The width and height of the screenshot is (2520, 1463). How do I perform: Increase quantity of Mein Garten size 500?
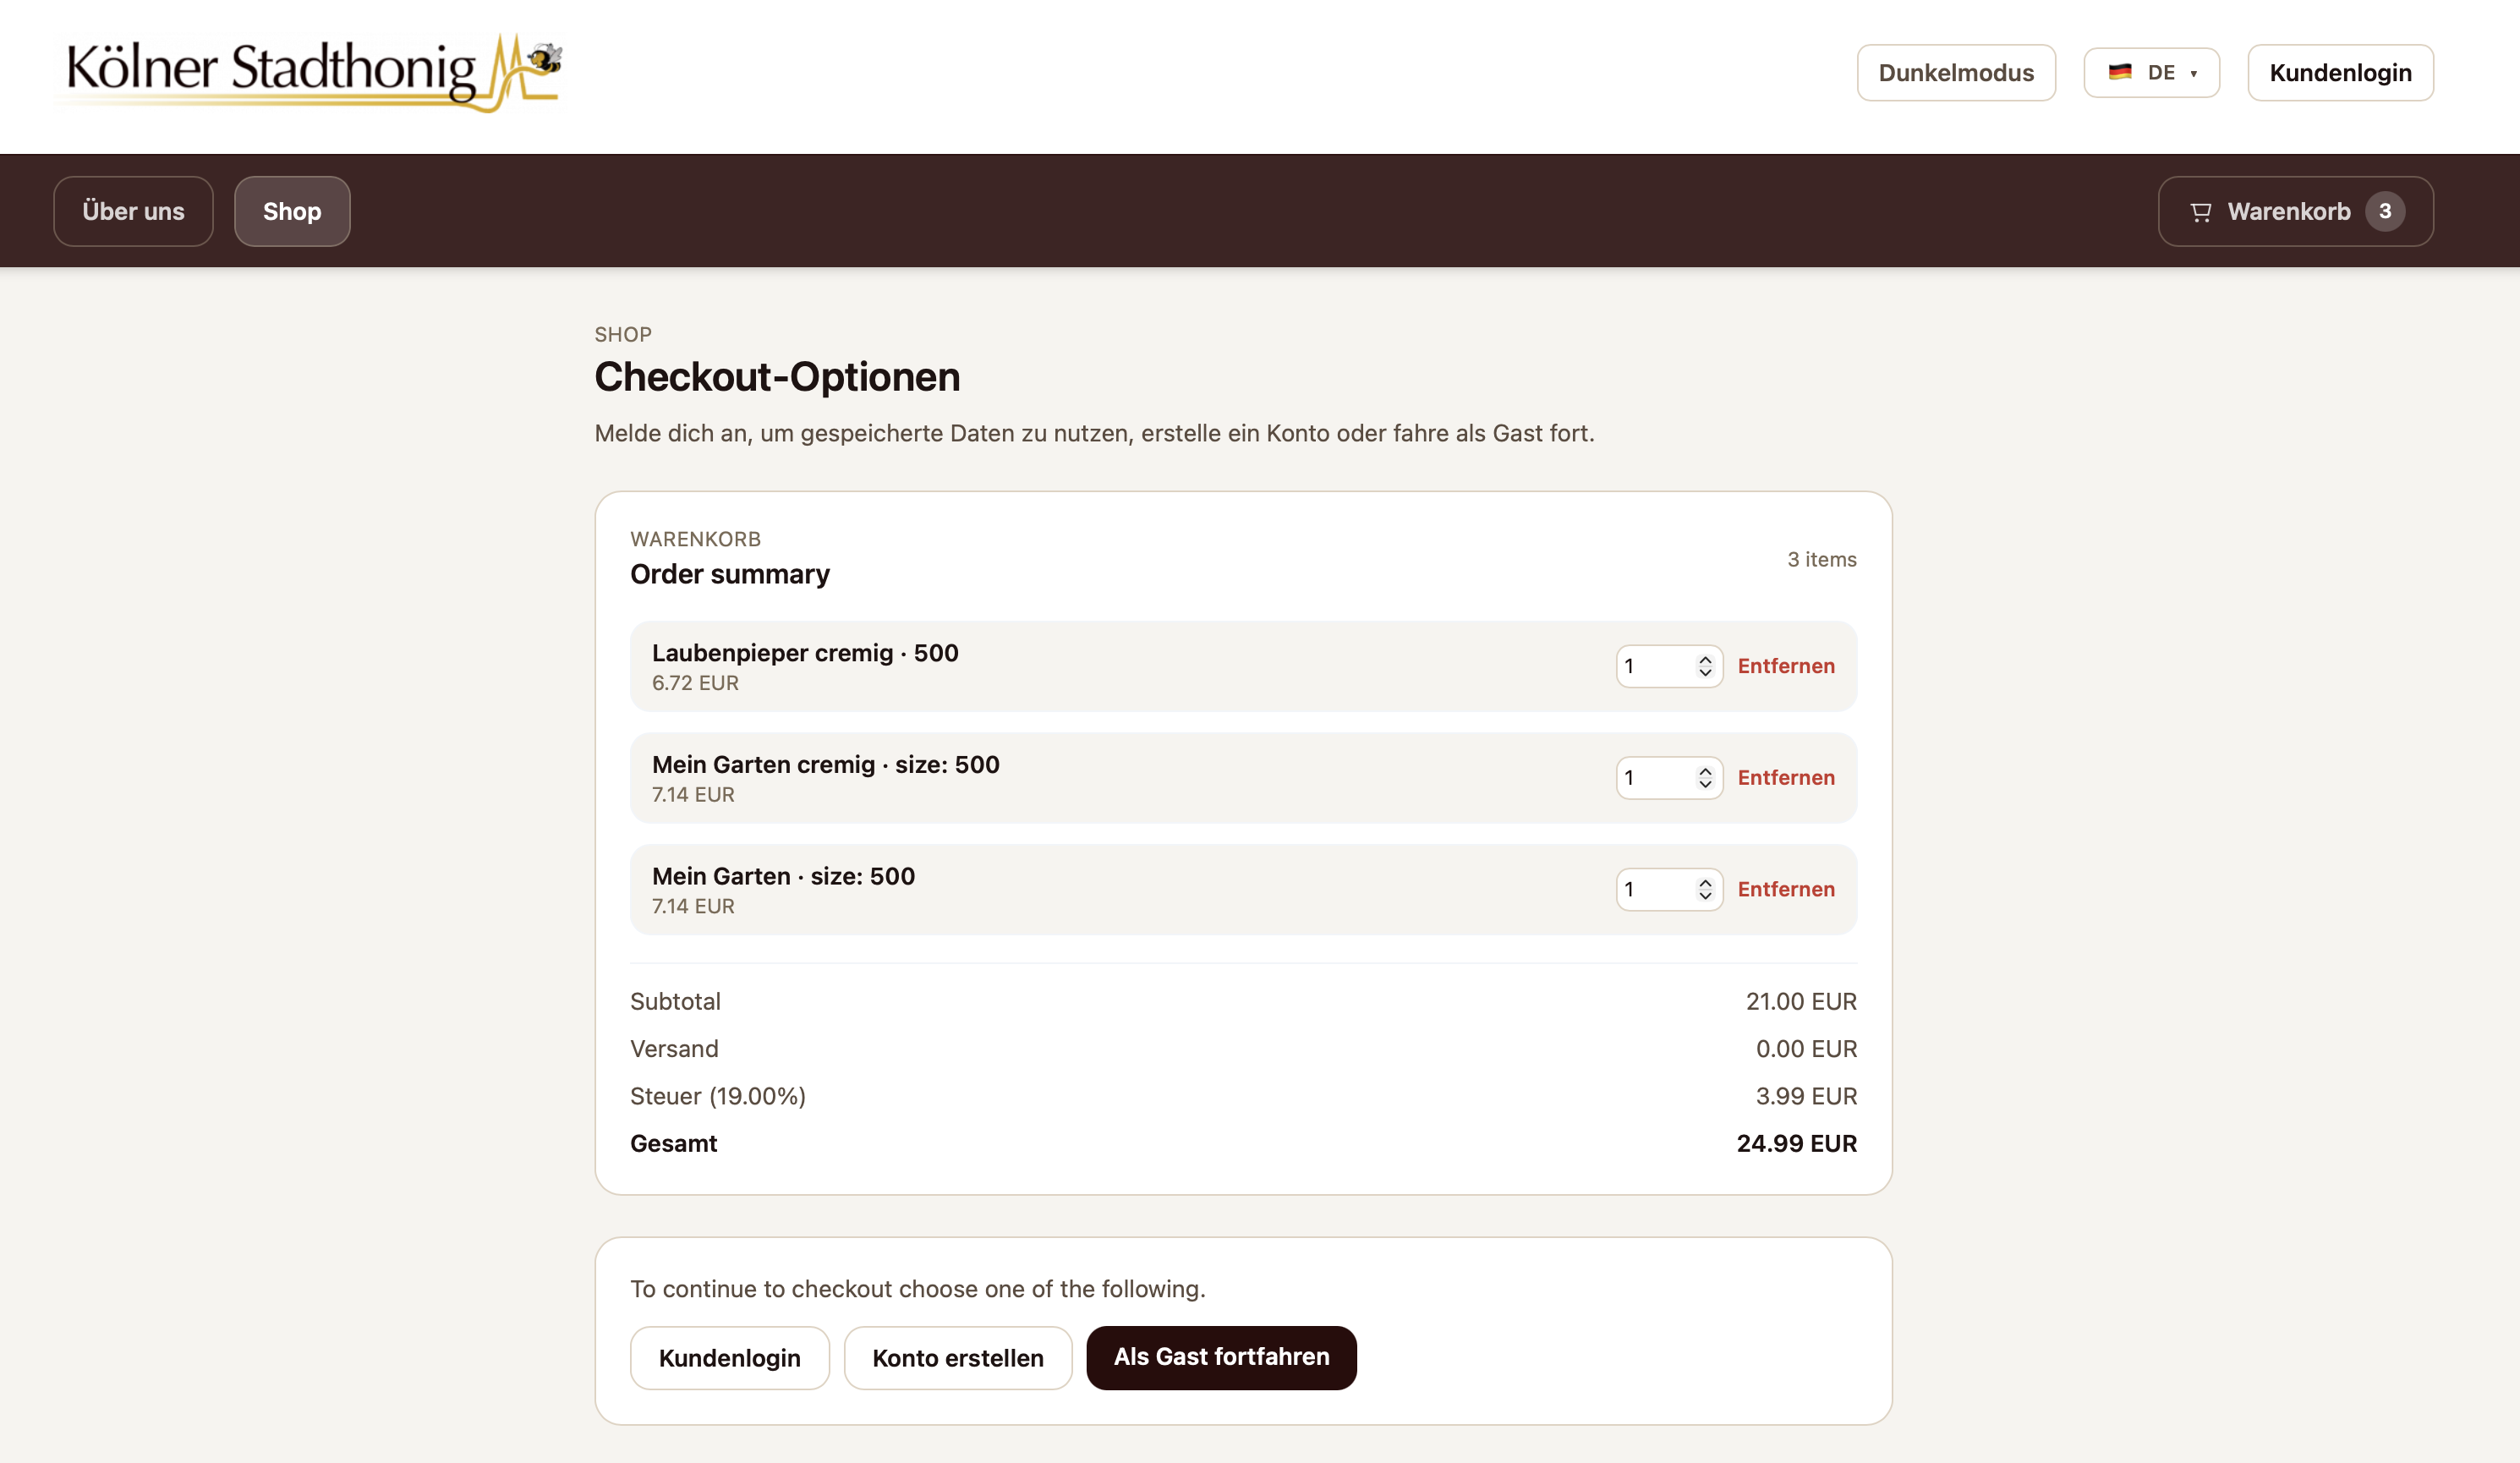1705,882
